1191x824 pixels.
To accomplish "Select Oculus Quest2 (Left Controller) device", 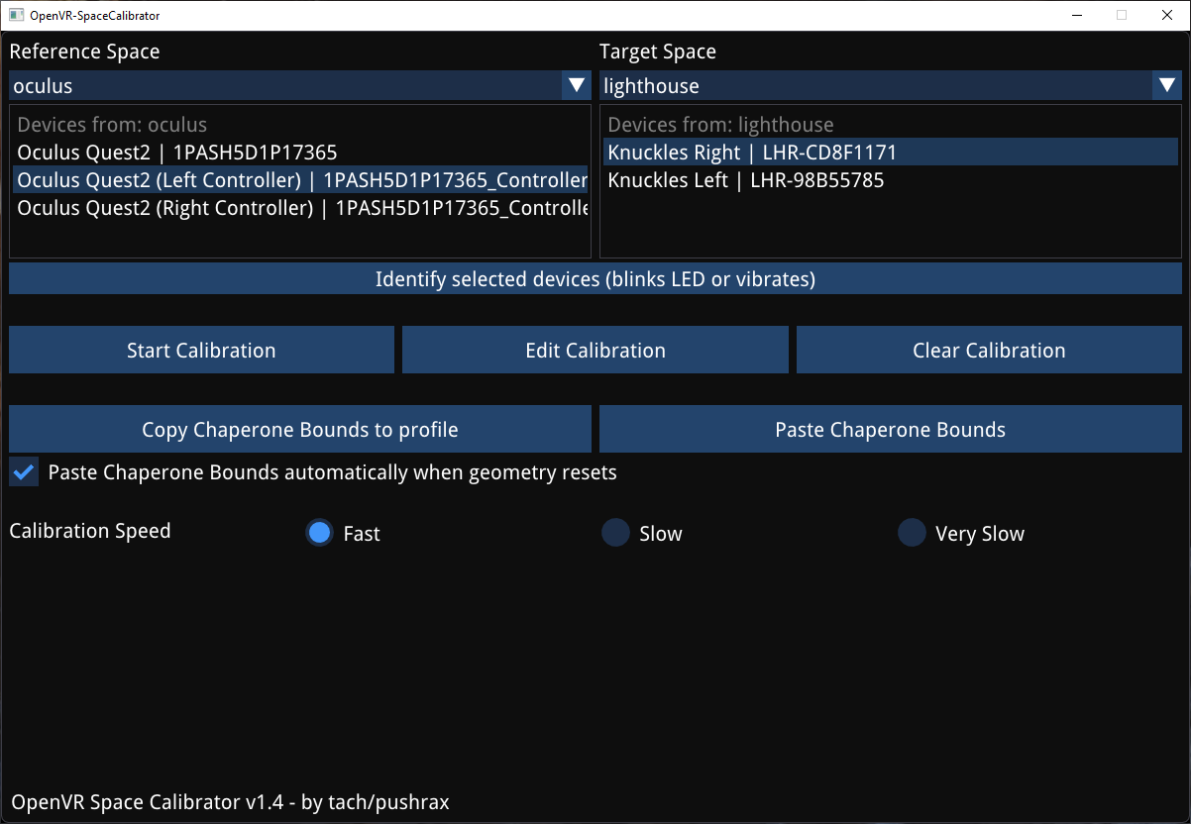I will [x=300, y=180].
